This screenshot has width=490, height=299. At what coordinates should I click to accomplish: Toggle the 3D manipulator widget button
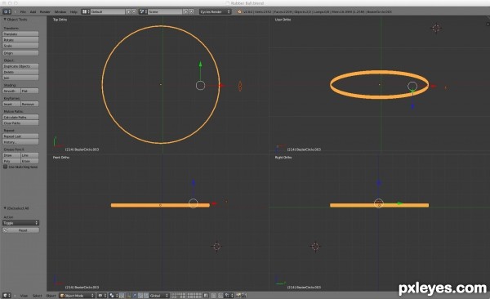tap(122, 295)
